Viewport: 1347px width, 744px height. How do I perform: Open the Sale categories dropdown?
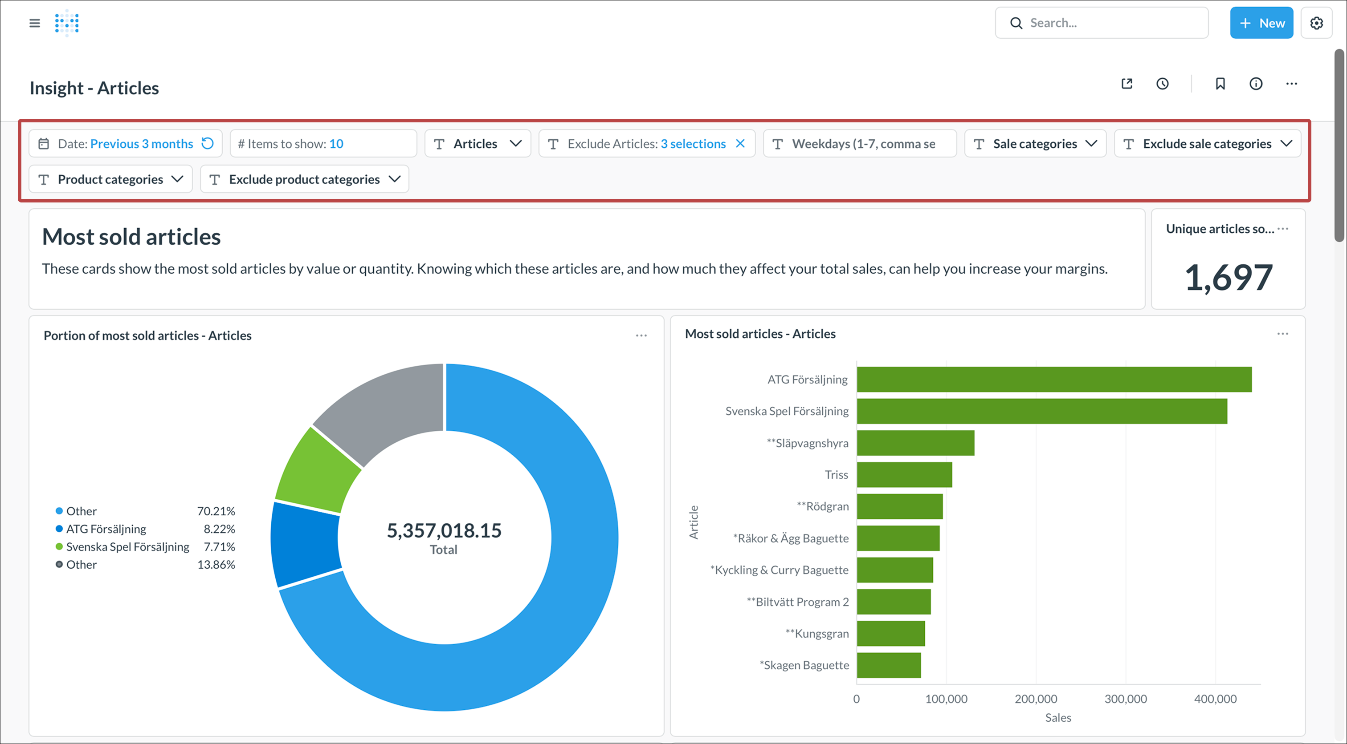tap(1035, 144)
